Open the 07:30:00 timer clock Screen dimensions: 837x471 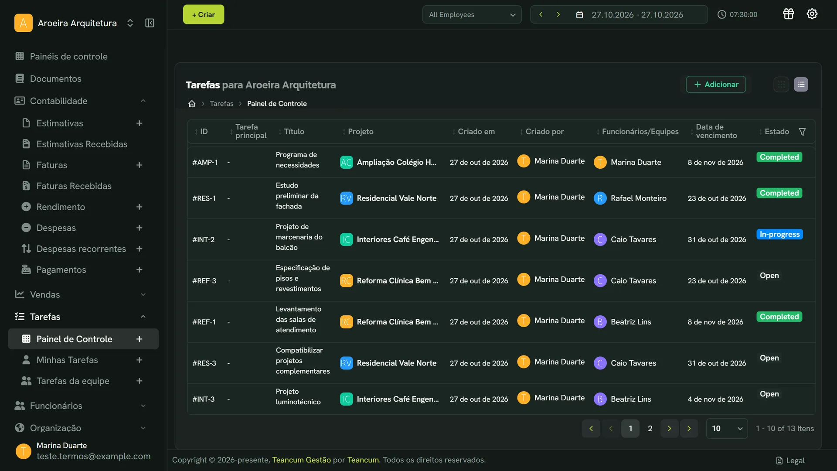pos(738,14)
